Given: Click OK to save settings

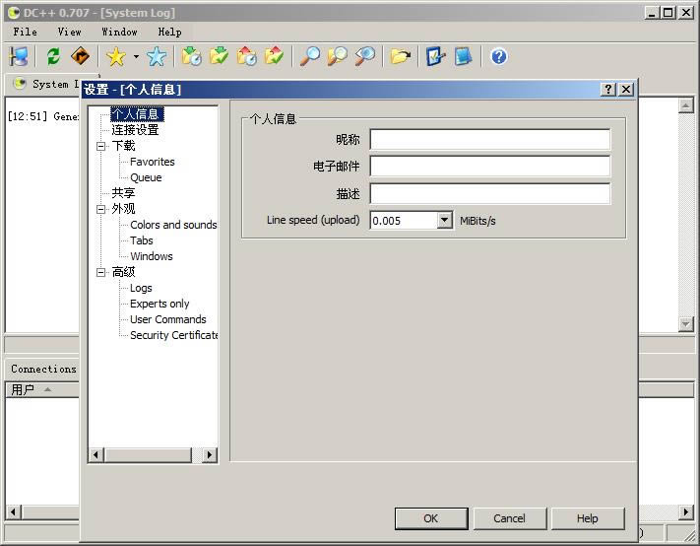Looking at the screenshot, I should click(431, 518).
